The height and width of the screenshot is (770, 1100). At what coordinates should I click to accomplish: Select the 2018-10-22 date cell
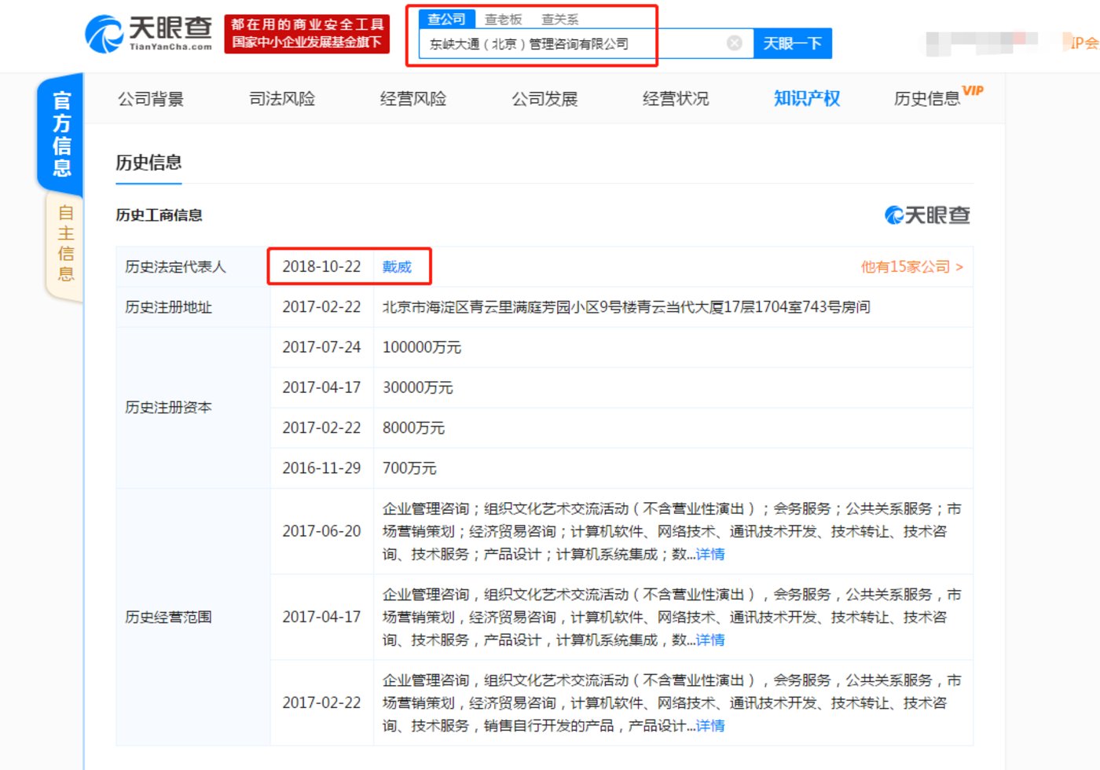click(321, 267)
